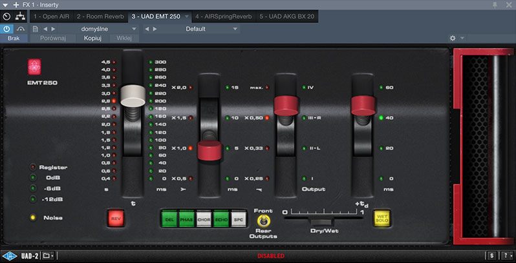516x263 pixels.
Task: Click the yellow Noise indicator LED
Action: coord(33,218)
